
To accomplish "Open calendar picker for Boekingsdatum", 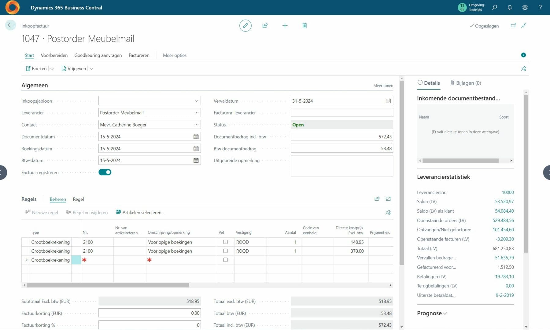I will (x=196, y=148).
